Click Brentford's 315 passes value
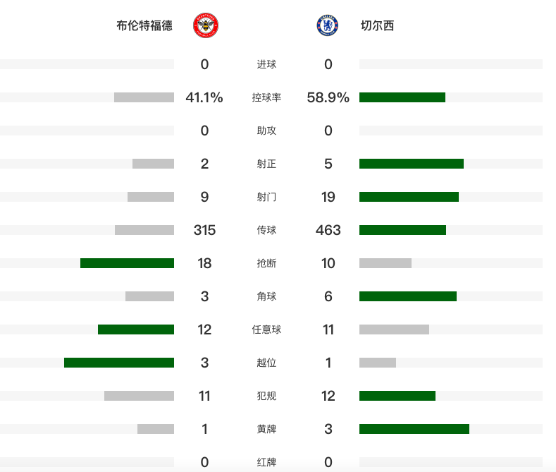Screen dimensions: 556x472 (x=204, y=230)
